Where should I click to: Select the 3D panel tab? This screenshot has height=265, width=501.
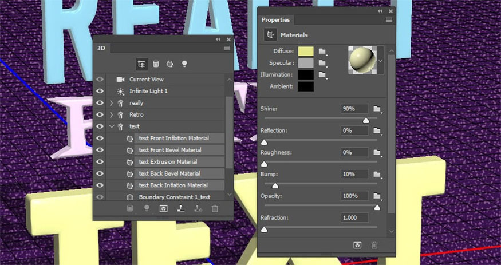101,48
